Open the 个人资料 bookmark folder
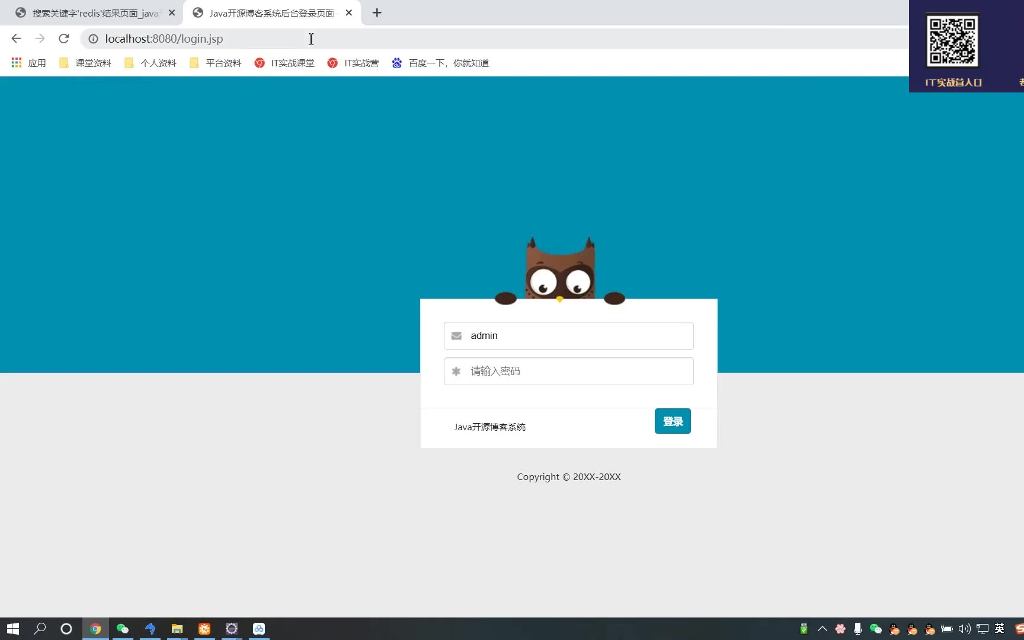 151,63
